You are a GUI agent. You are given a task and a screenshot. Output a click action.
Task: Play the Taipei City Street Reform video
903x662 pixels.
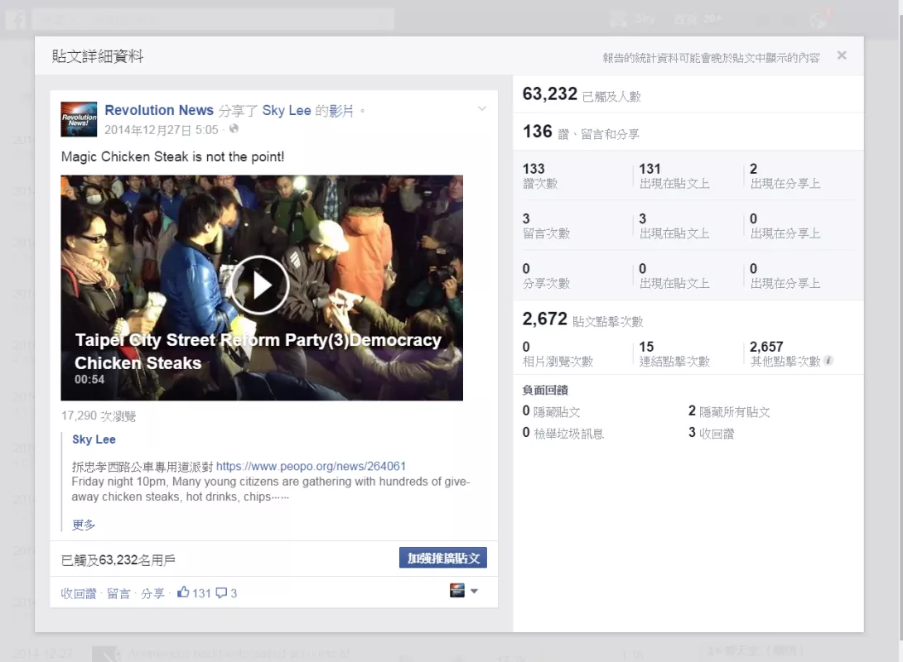coord(260,285)
